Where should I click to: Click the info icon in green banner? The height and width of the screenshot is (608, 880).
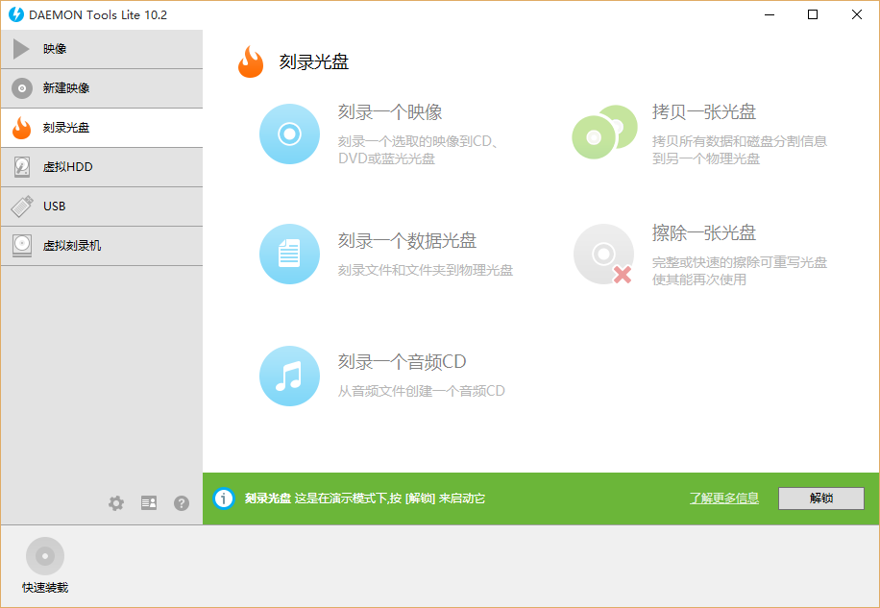point(224,499)
